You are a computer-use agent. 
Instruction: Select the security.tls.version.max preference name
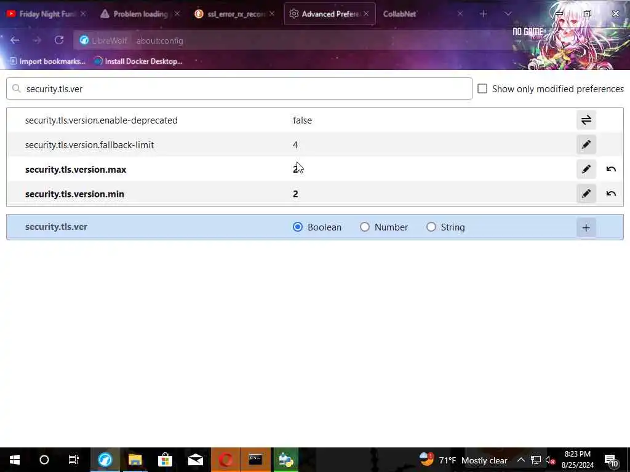click(76, 170)
